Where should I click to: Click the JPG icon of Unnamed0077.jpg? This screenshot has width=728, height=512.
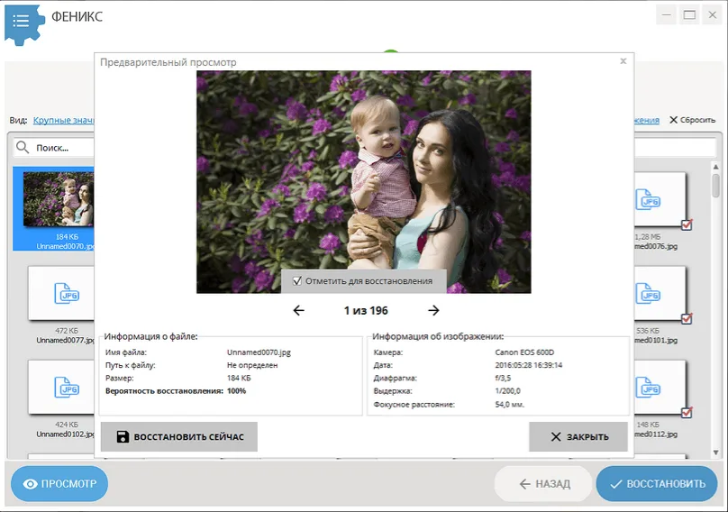point(67,293)
